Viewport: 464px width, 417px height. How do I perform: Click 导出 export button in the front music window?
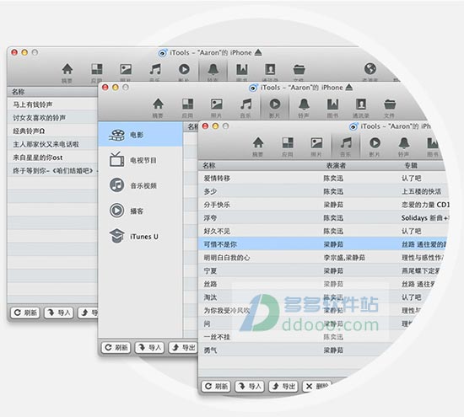pos(283,387)
